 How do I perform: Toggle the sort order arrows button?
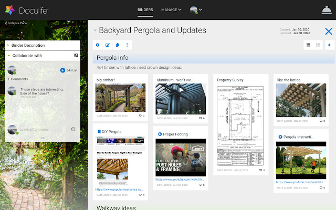pos(329,45)
